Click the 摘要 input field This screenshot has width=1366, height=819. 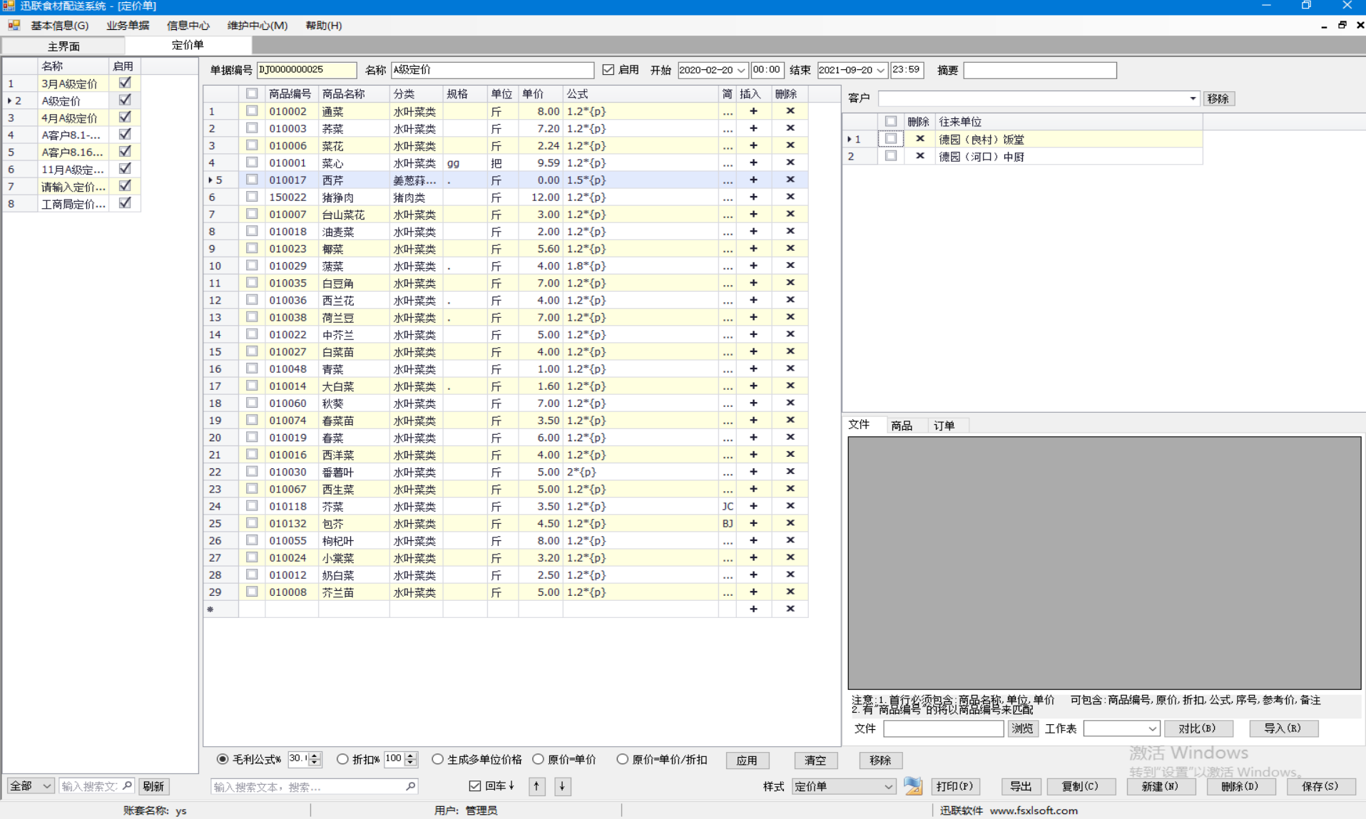[x=1039, y=70]
